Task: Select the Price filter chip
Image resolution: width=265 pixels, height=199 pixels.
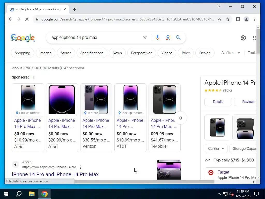Action: (x=186, y=53)
